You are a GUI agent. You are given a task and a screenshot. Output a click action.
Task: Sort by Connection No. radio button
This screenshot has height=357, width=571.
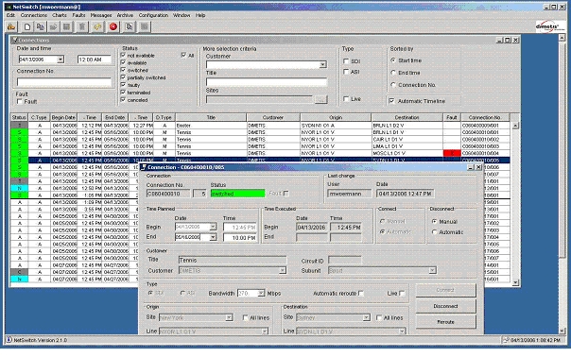[393, 84]
